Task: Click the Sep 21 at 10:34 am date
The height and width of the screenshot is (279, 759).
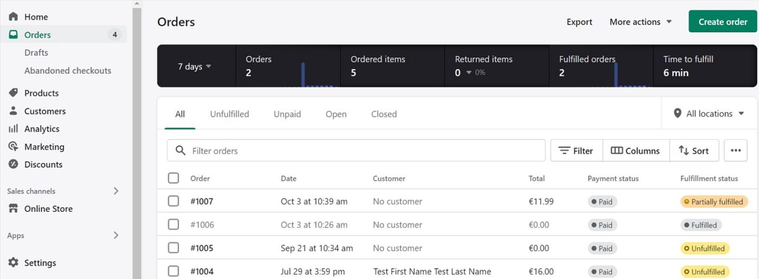Action: point(317,248)
